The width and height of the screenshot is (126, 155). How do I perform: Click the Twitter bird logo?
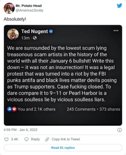click(119, 6)
